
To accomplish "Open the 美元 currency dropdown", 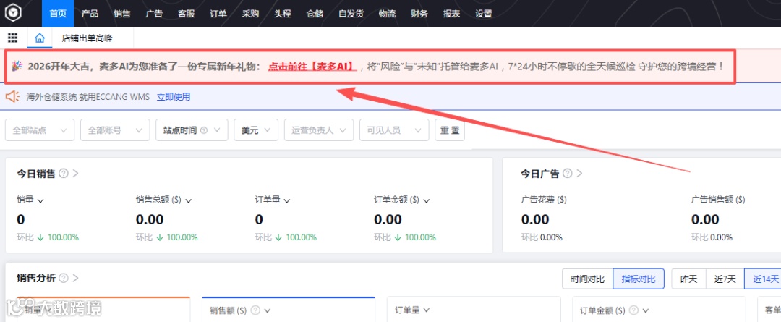I will [256, 130].
